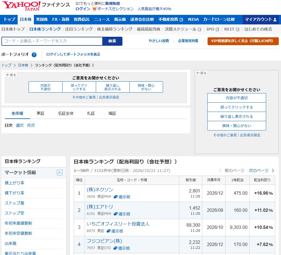Open 優良高配当株 sub-navigation link
This screenshot has width=281, height=255.
click(x=148, y=29)
